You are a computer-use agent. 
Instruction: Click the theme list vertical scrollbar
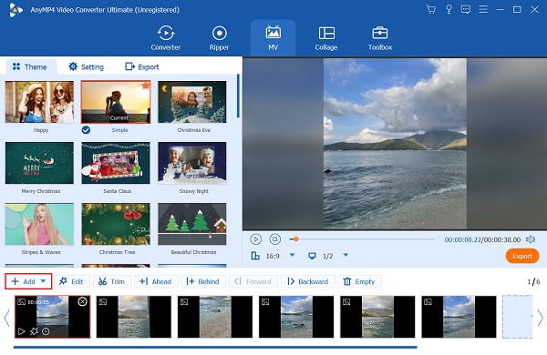[238, 96]
